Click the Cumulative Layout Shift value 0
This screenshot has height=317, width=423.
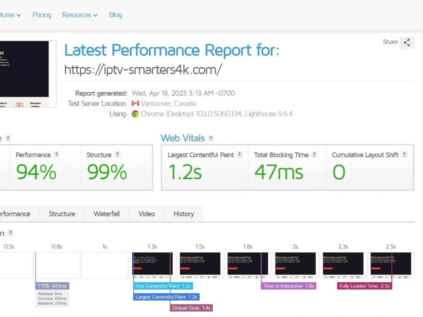tap(339, 172)
